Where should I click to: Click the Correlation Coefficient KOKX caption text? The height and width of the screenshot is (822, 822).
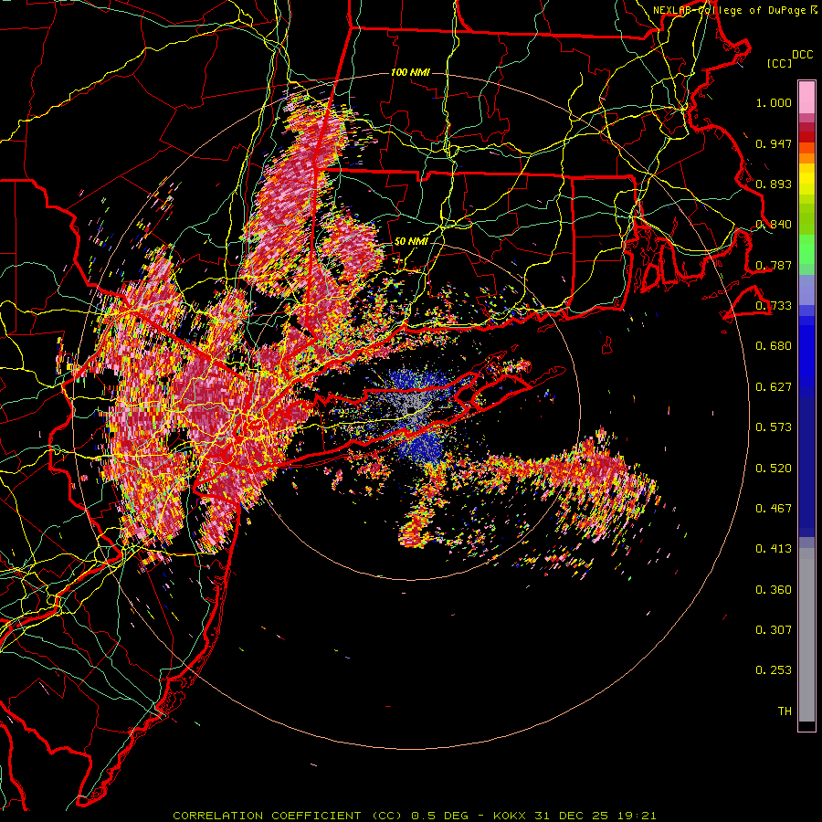click(x=414, y=816)
